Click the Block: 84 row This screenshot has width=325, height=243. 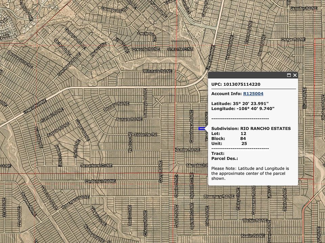(x=229, y=138)
